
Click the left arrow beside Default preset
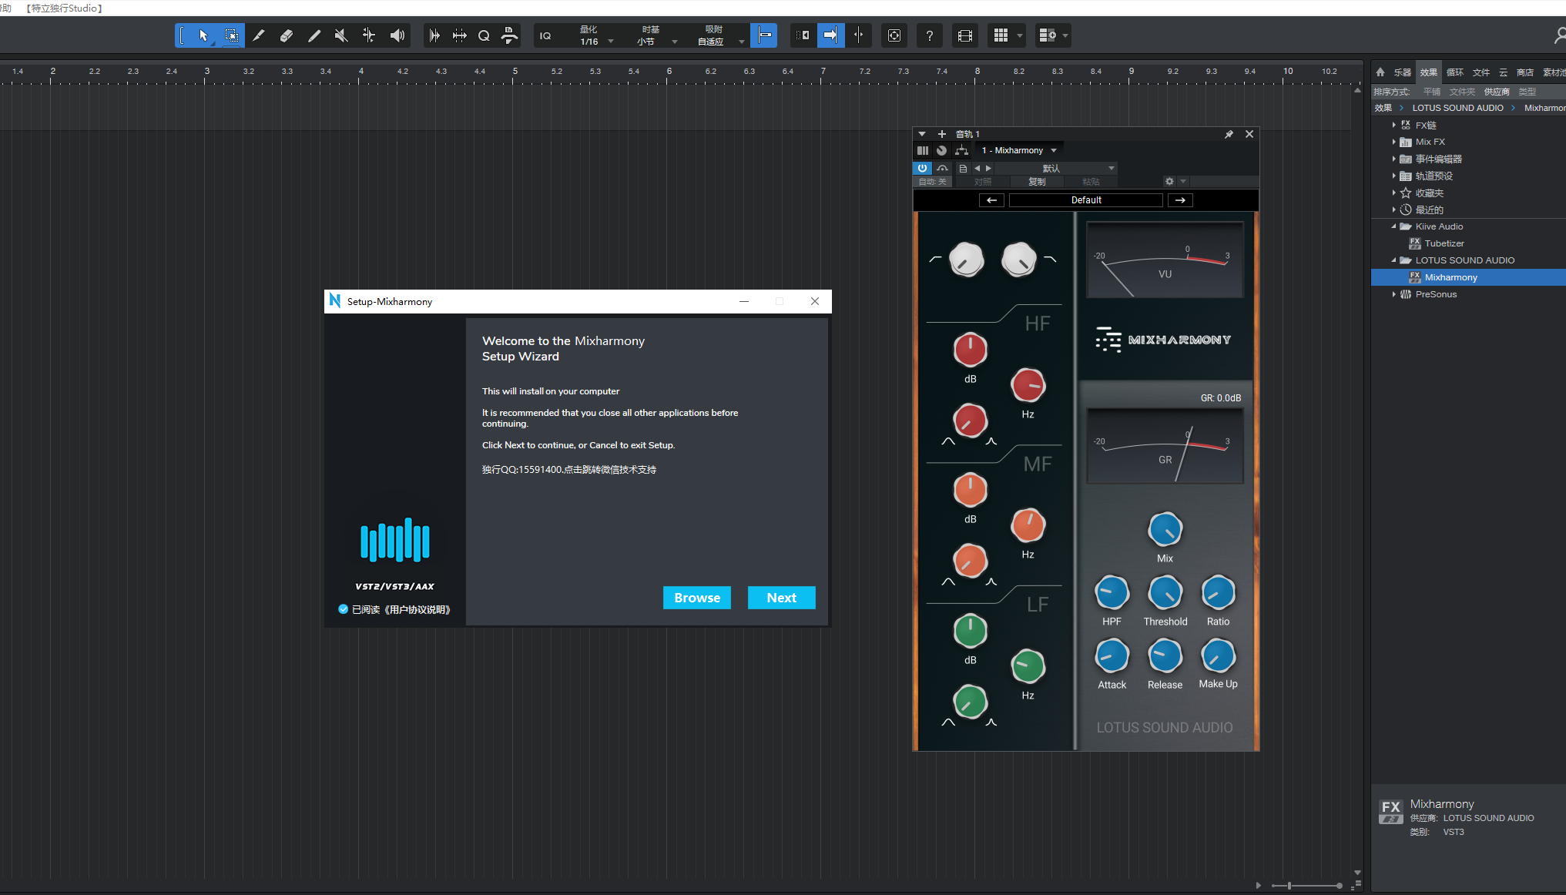click(x=991, y=200)
